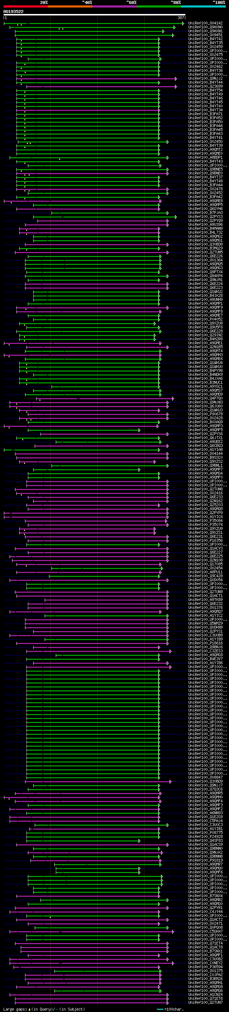Select hit label UniRef100_Q1ACT2
The image size is (229, 1012).
205,920
